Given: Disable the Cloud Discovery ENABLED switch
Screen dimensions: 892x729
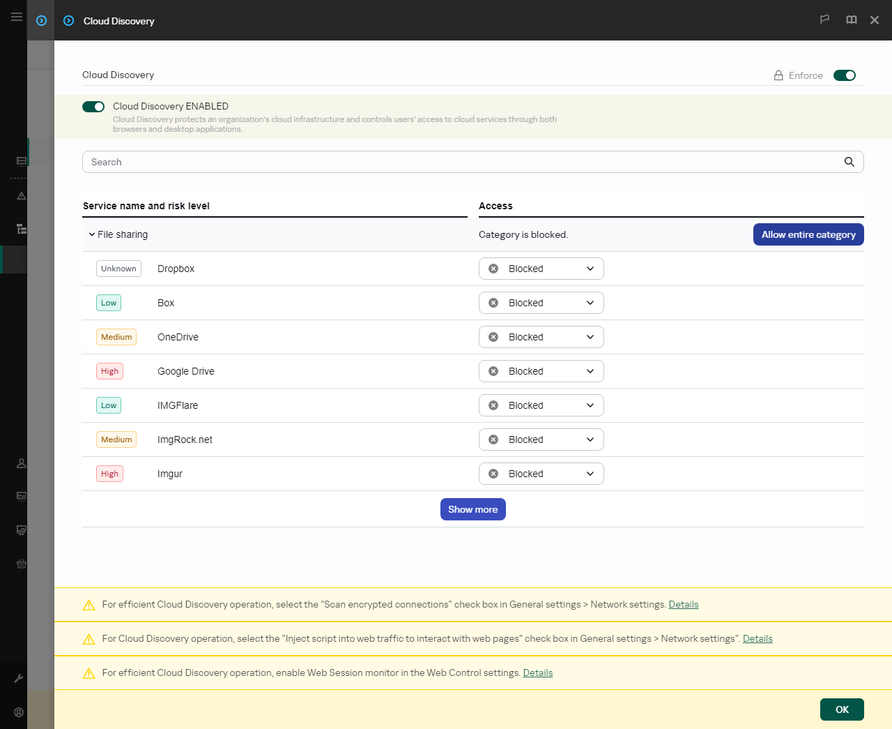Looking at the screenshot, I should [93, 106].
